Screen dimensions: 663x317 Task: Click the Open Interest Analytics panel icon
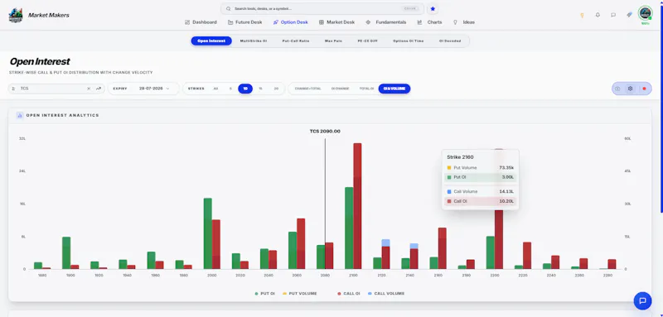click(19, 115)
